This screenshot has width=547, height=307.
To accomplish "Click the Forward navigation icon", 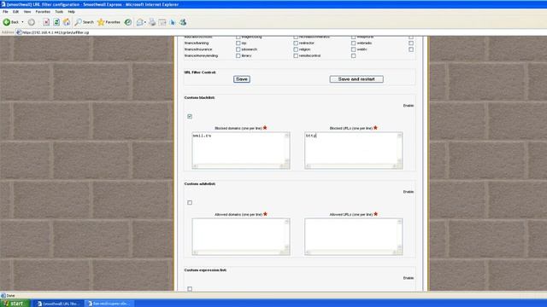I will [x=32, y=22].
